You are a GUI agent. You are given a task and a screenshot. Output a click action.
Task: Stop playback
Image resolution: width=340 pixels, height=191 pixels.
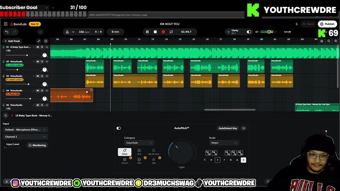(155, 32)
